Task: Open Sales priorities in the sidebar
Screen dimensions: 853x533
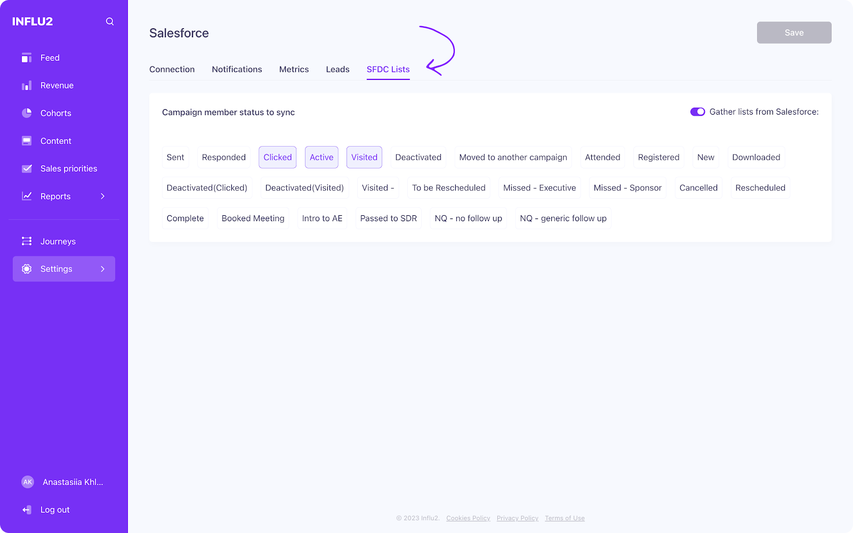Action: 69,168
